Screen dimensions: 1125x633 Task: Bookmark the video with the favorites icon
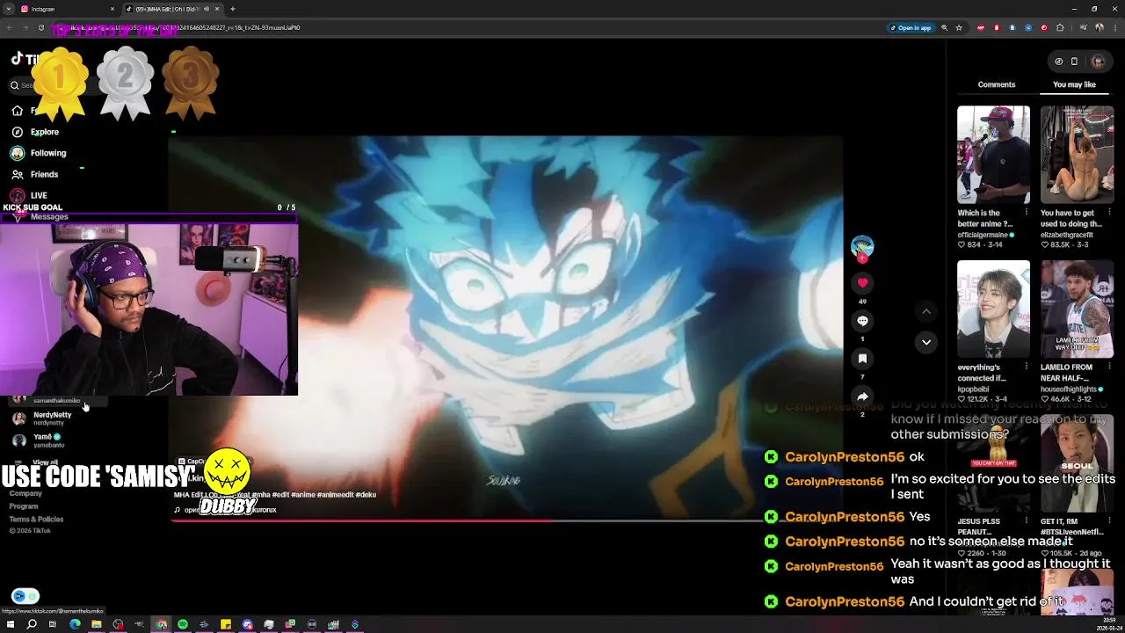point(862,359)
